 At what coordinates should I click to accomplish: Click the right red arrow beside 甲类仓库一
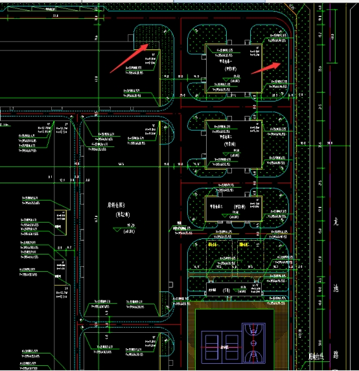tap(266, 68)
